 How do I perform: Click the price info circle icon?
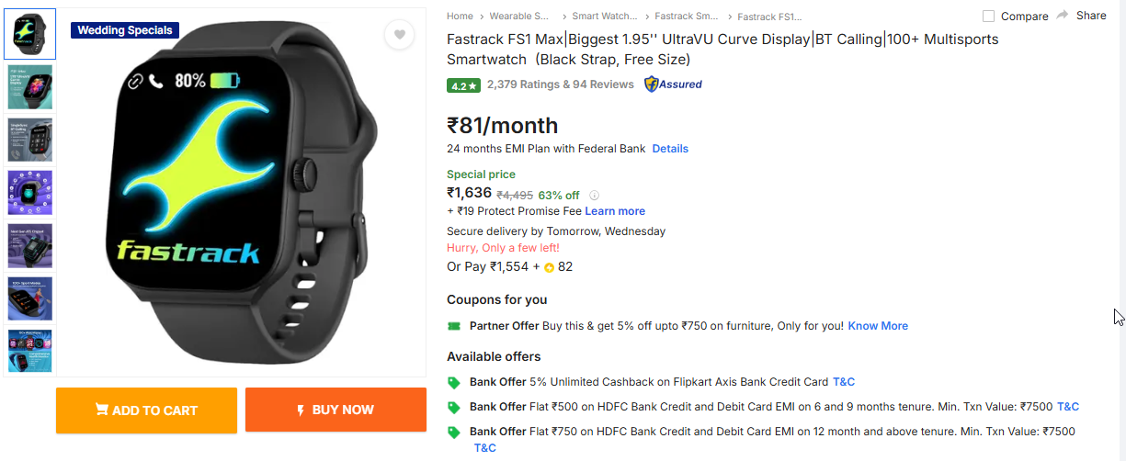(594, 195)
